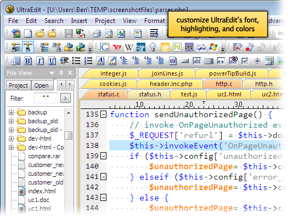Click the Save disk icon
The image size is (288, 219).
(x=69, y=33)
